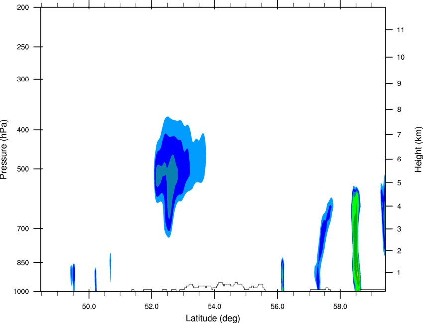Pick the 10 km height label
423x323 pixels.
coord(400,57)
